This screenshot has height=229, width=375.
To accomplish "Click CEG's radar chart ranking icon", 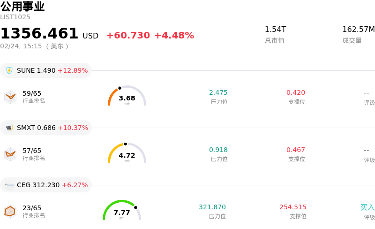I will pyautogui.click(x=10, y=211).
